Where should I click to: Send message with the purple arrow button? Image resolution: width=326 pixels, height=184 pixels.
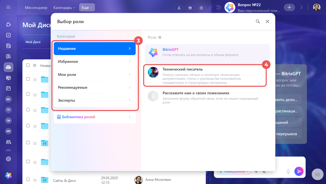(x=299, y=171)
